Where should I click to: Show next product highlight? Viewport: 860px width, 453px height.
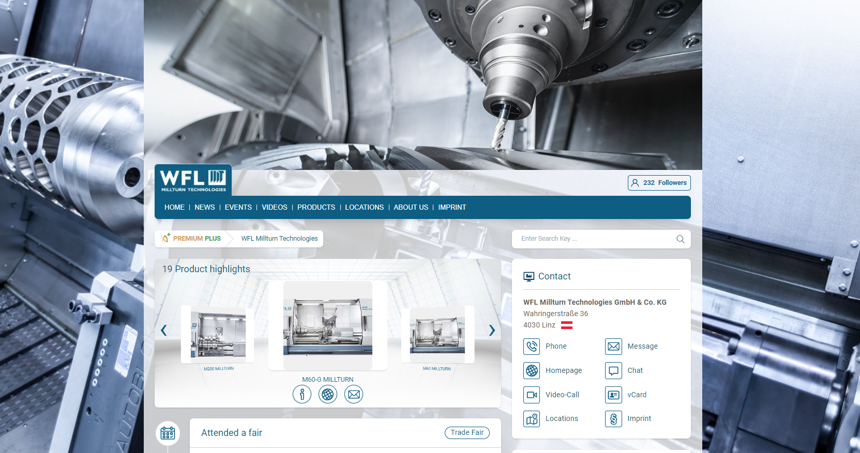(492, 330)
